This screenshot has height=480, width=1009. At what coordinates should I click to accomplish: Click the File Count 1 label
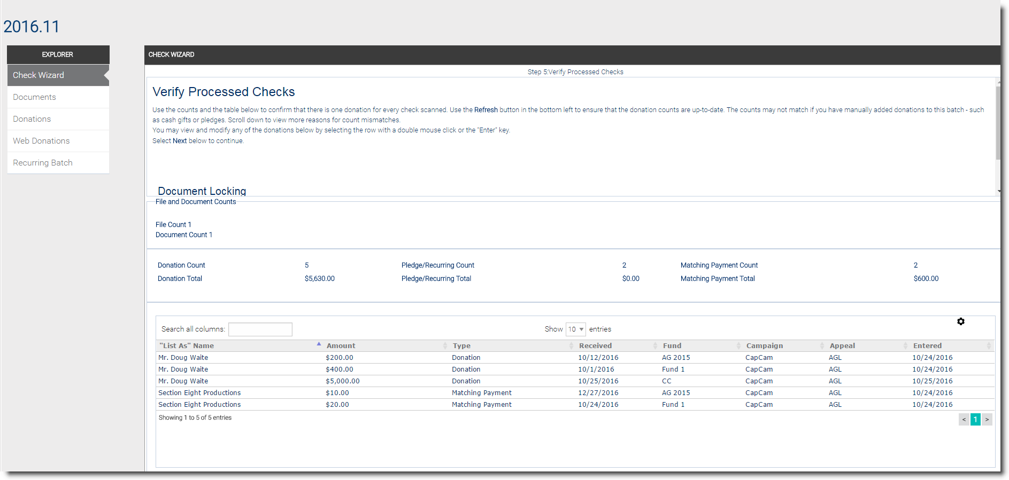coord(173,225)
